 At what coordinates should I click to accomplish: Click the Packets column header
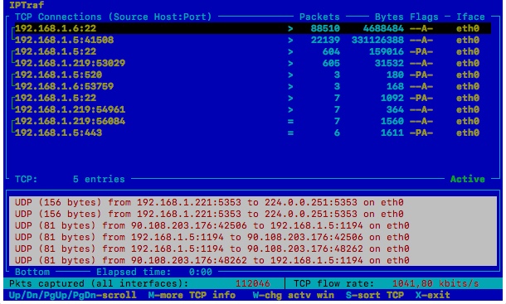point(319,17)
